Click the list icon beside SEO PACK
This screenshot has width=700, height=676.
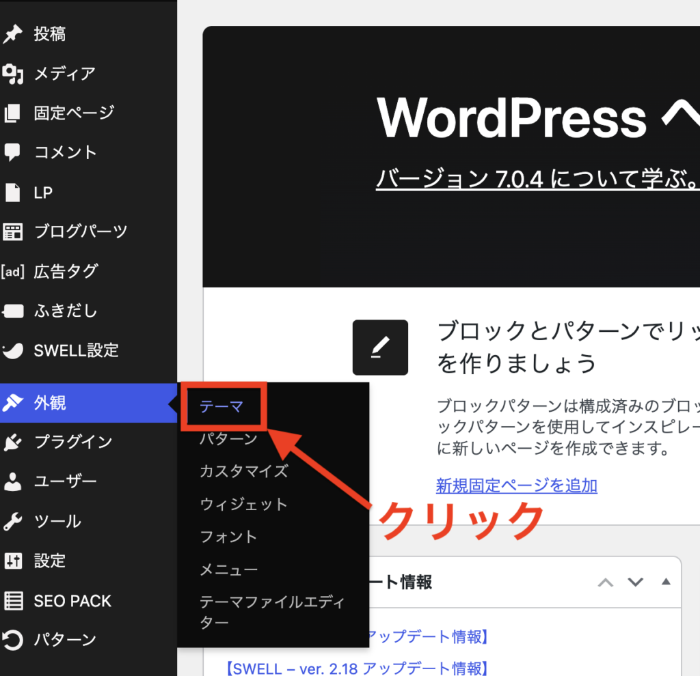(x=14, y=601)
